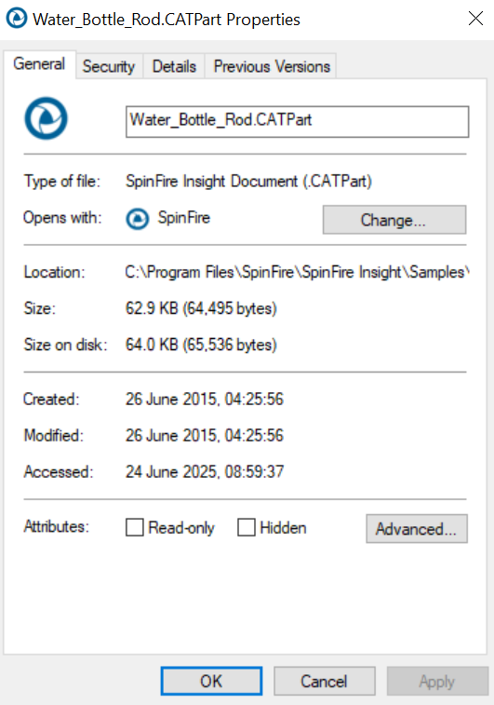The image size is (494, 705).
Task: Click inside the Water_Bottle_Rod.CATPart filename field
Action: 298,121
